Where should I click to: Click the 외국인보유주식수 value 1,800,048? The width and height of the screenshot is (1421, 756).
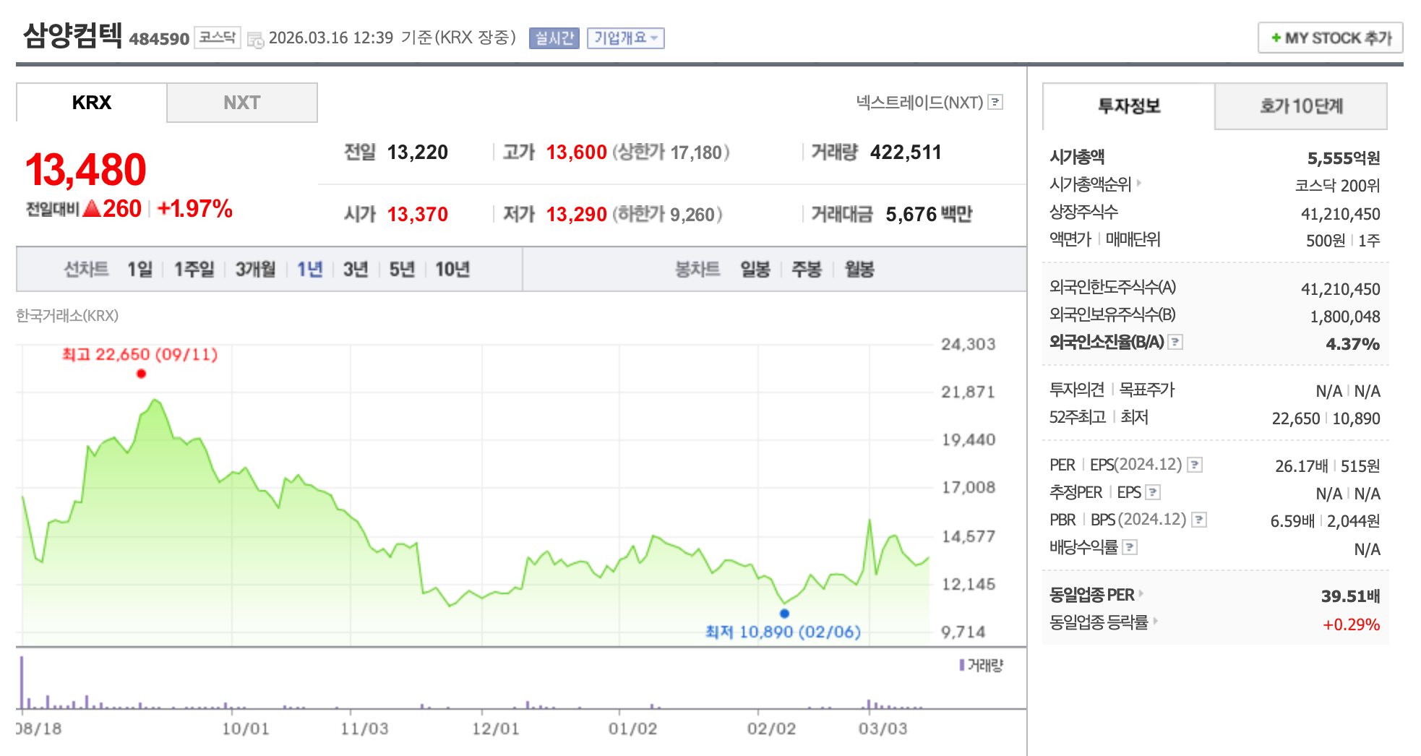click(1345, 317)
